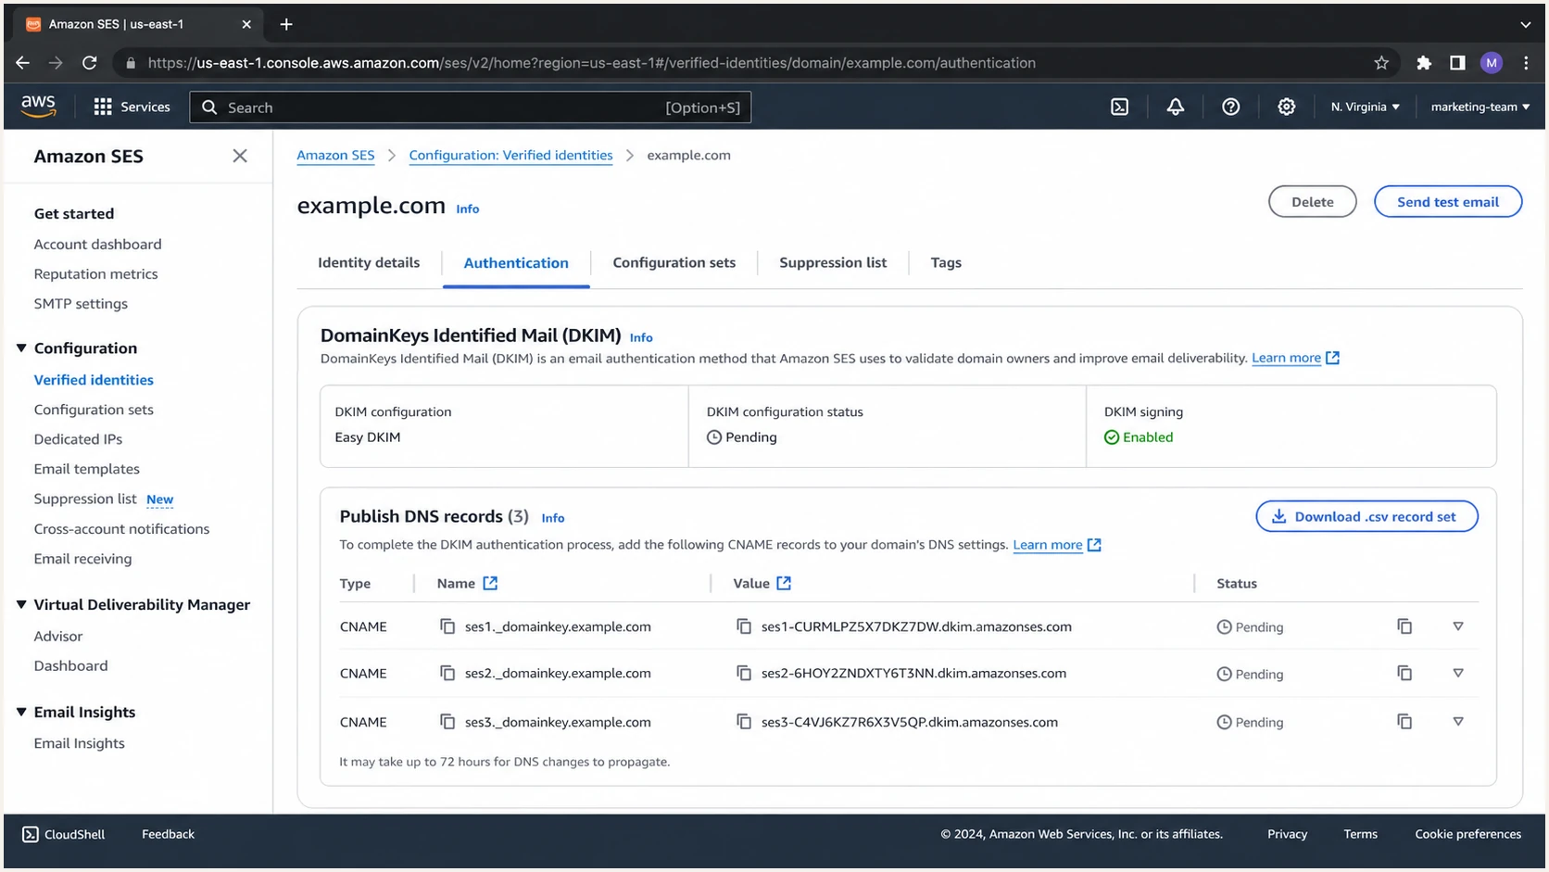Viewport: 1549px width, 872px height.
Task: Open the notifications bell
Action: (x=1176, y=107)
